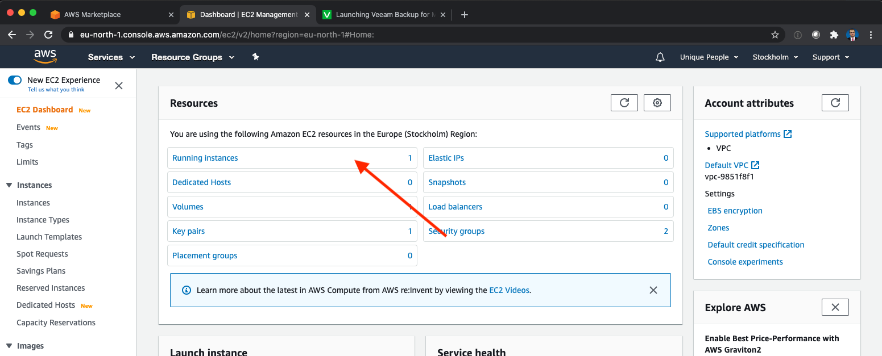Open the Support dropdown menu
882x356 pixels.
click(831, 57)
